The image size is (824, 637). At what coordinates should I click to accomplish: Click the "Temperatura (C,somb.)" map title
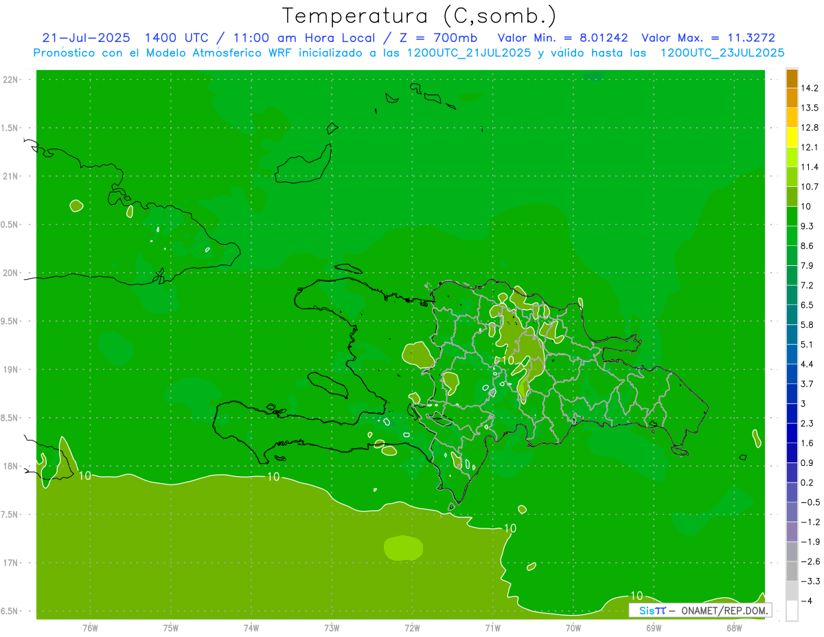420,15
